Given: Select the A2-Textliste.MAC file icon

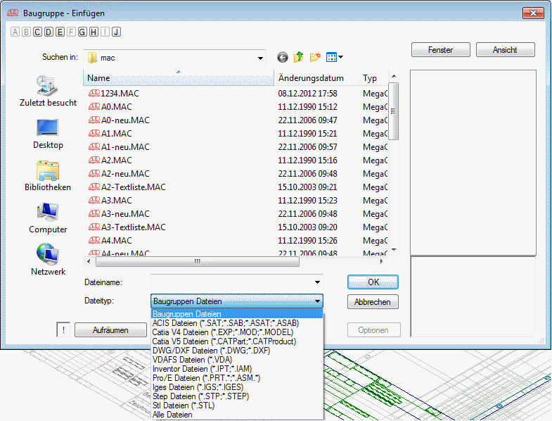Looking at the screenshot, I should tap(94, 187).
